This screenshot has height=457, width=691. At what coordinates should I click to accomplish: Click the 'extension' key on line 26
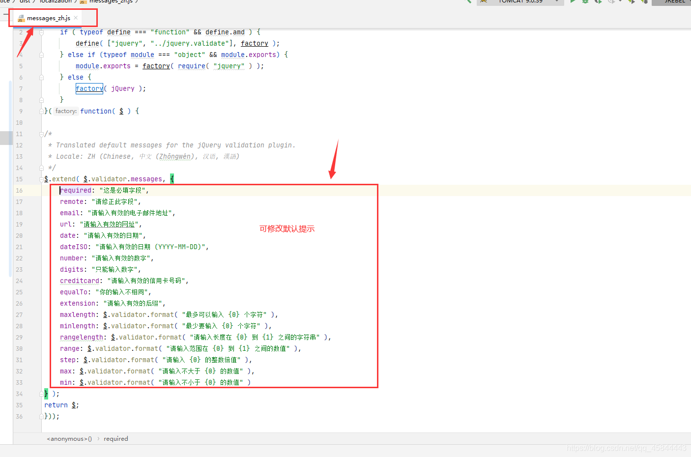[x=78, y=304]
